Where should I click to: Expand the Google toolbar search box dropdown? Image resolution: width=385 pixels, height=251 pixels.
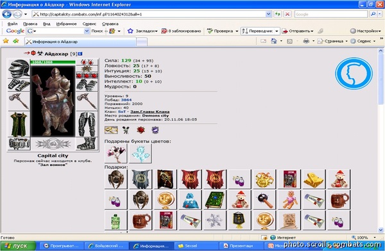click(x=87, y=31)
